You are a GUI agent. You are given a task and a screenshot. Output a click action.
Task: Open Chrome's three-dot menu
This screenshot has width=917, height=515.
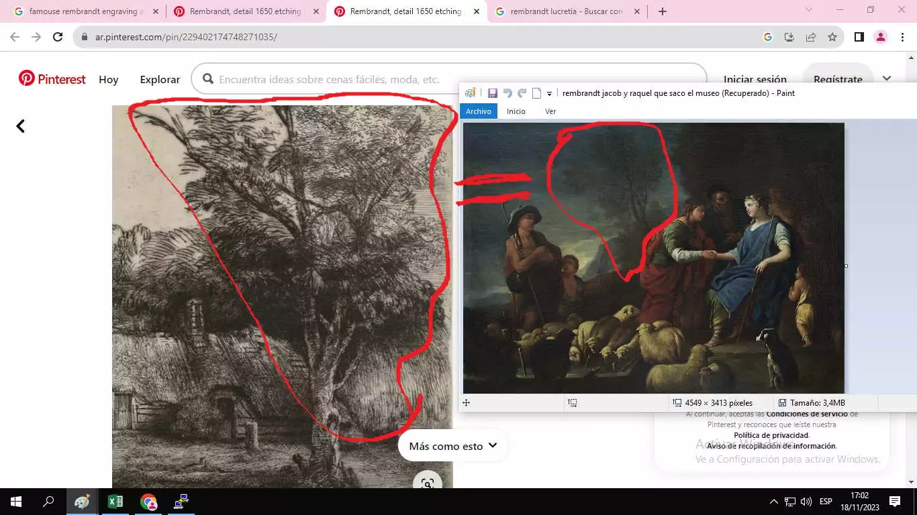pyautogui.click(x=902, y=37)
